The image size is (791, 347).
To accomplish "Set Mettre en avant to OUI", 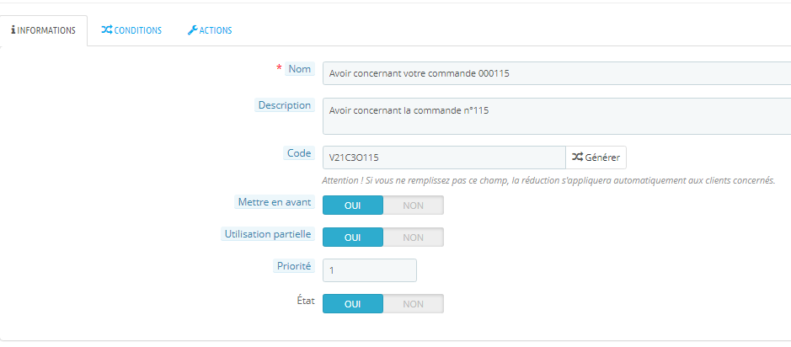I will [353, 206].
